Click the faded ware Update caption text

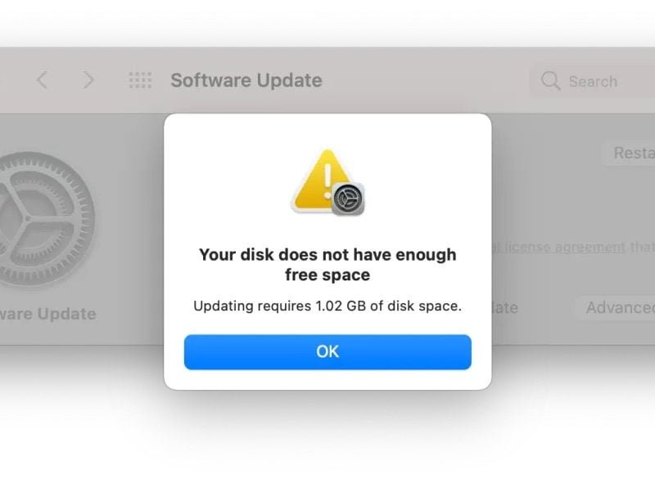point(47,314)
